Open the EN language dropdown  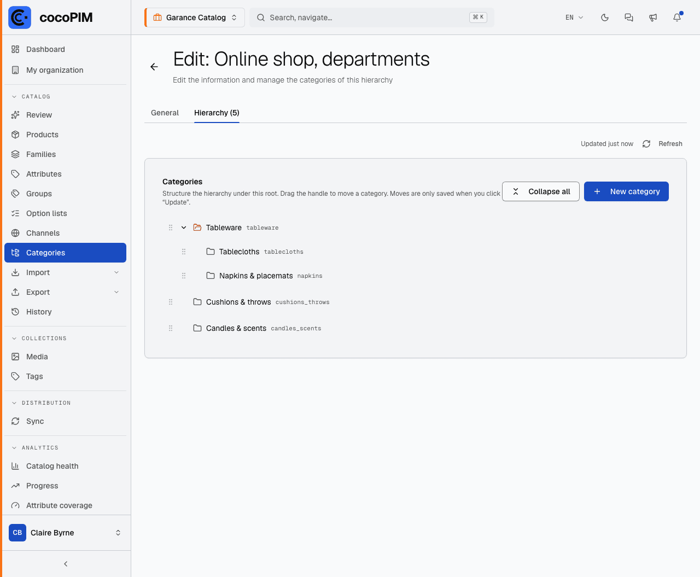574,18
